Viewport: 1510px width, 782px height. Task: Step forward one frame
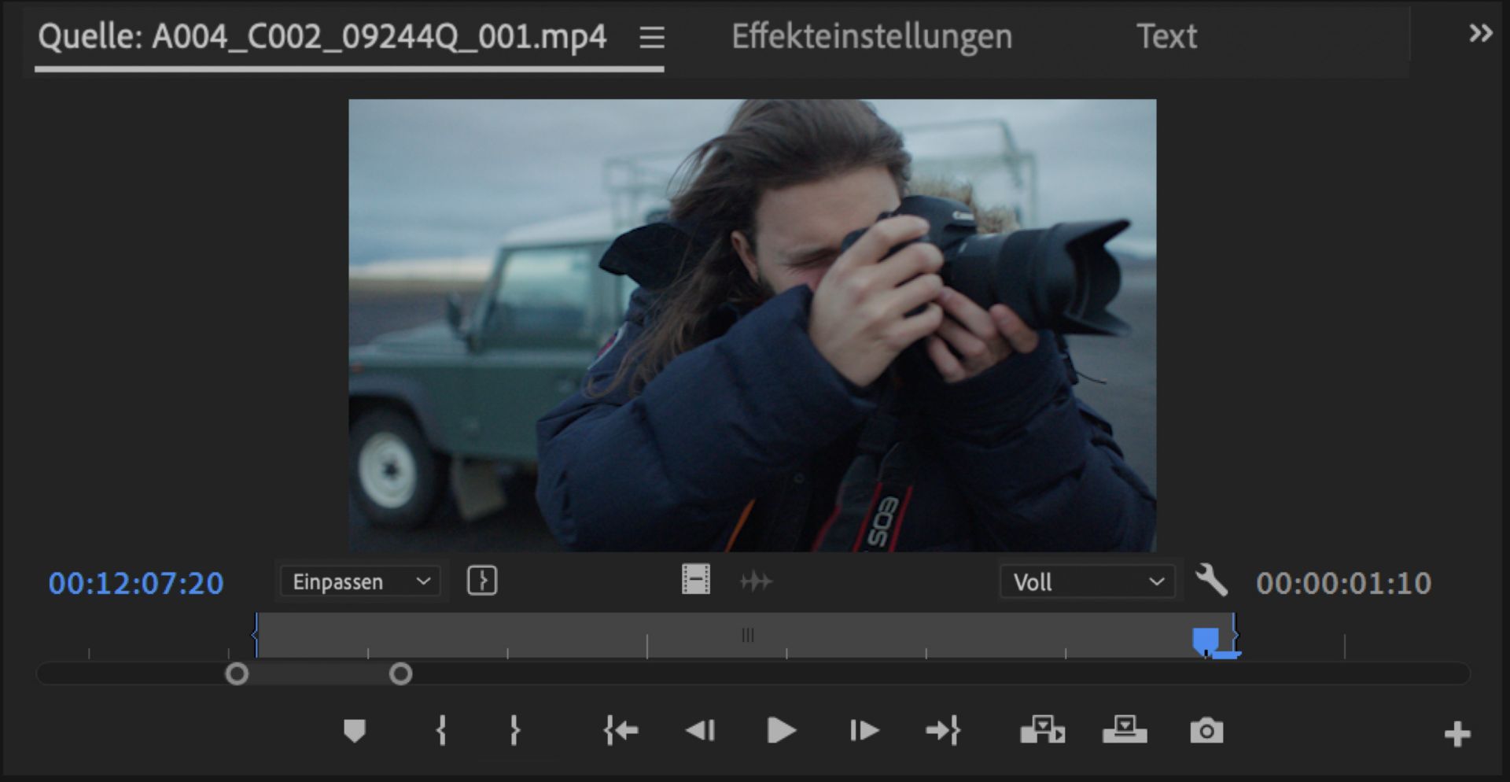tap(864, 731)
